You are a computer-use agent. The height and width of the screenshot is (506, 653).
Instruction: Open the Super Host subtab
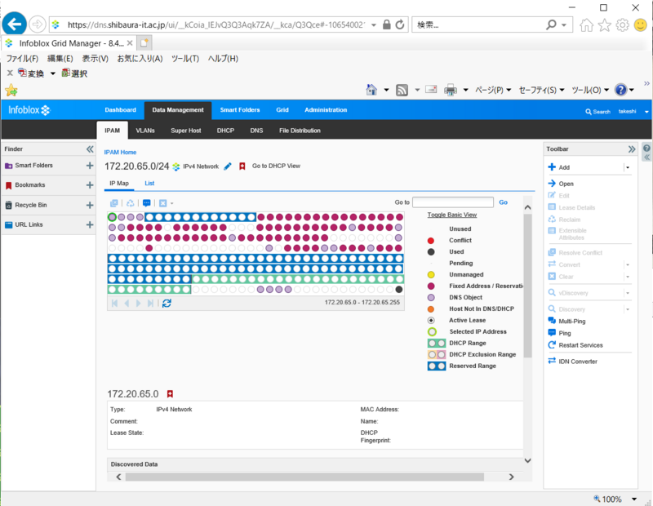186,131
